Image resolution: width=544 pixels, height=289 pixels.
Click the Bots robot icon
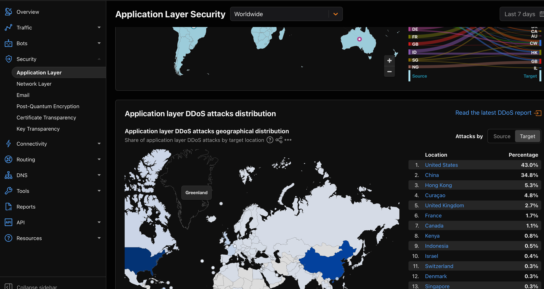click(x=8, y=43)
